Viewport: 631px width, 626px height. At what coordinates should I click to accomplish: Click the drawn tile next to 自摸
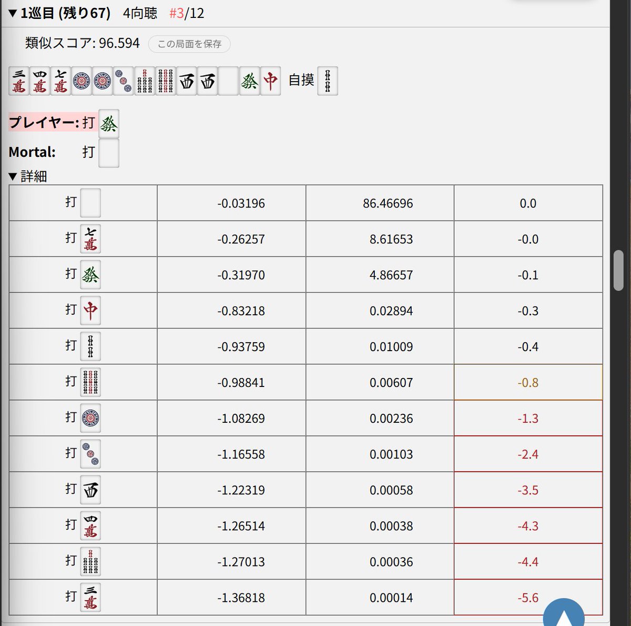328,81
